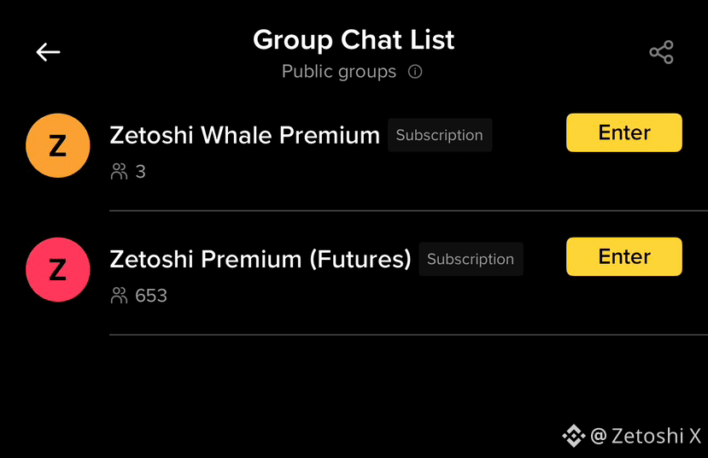Click the member count 3
The width and height of the screenshot is (708, 458).
point(140,172)
